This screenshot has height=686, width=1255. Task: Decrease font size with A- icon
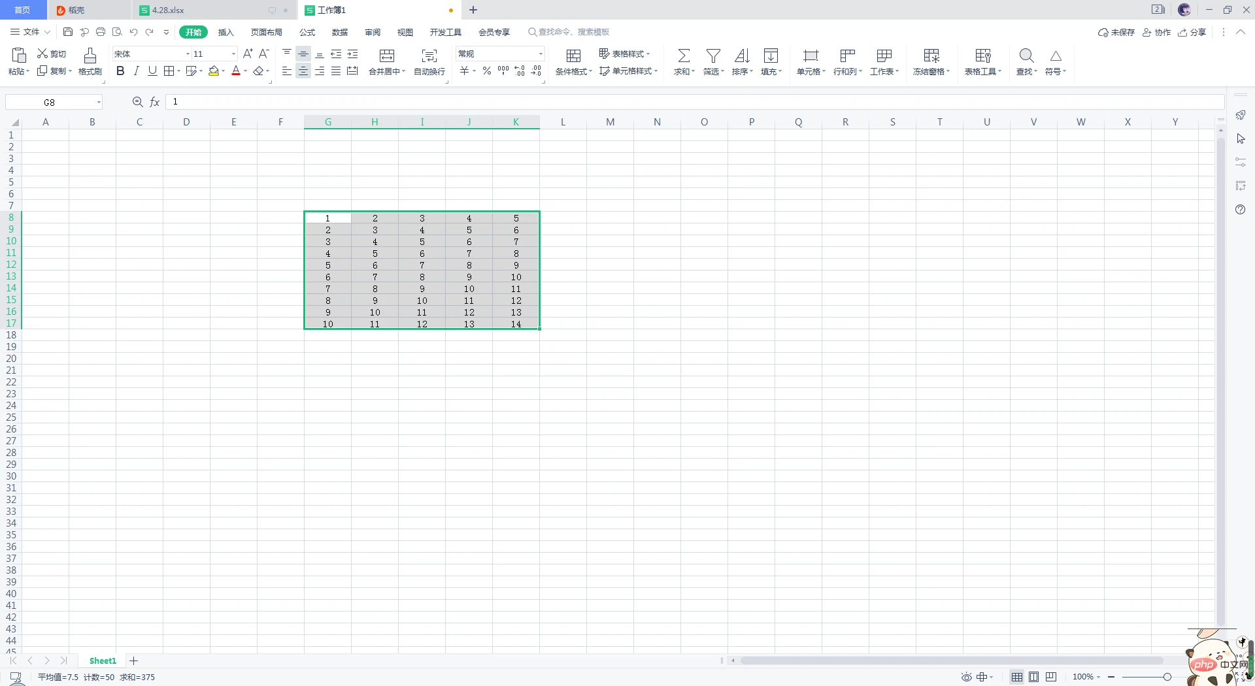tap(264, 54)
